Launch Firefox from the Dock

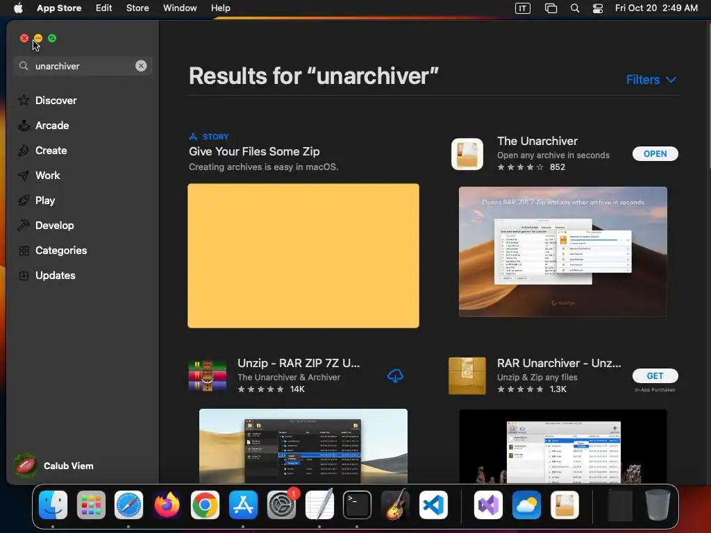coord(167,505)
